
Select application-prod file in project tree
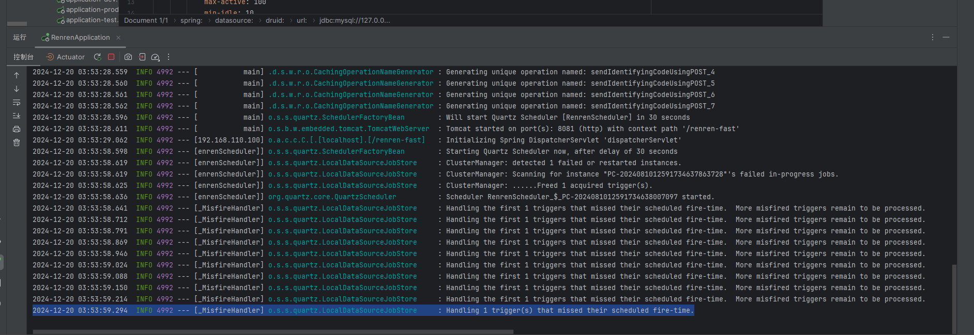coord(88,10)
